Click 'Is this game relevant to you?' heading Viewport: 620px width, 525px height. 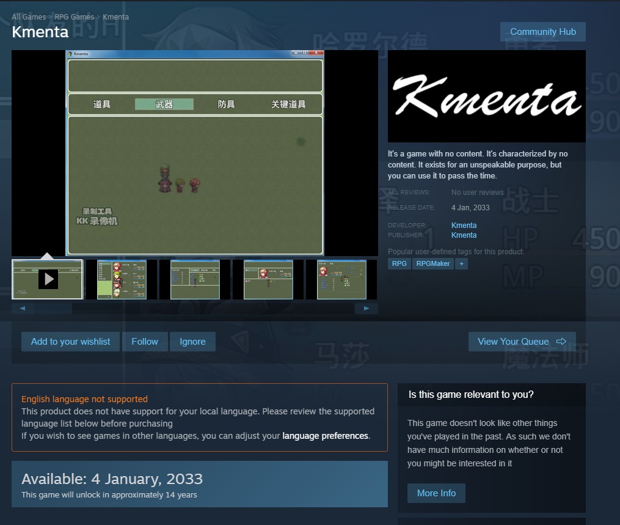471,394
